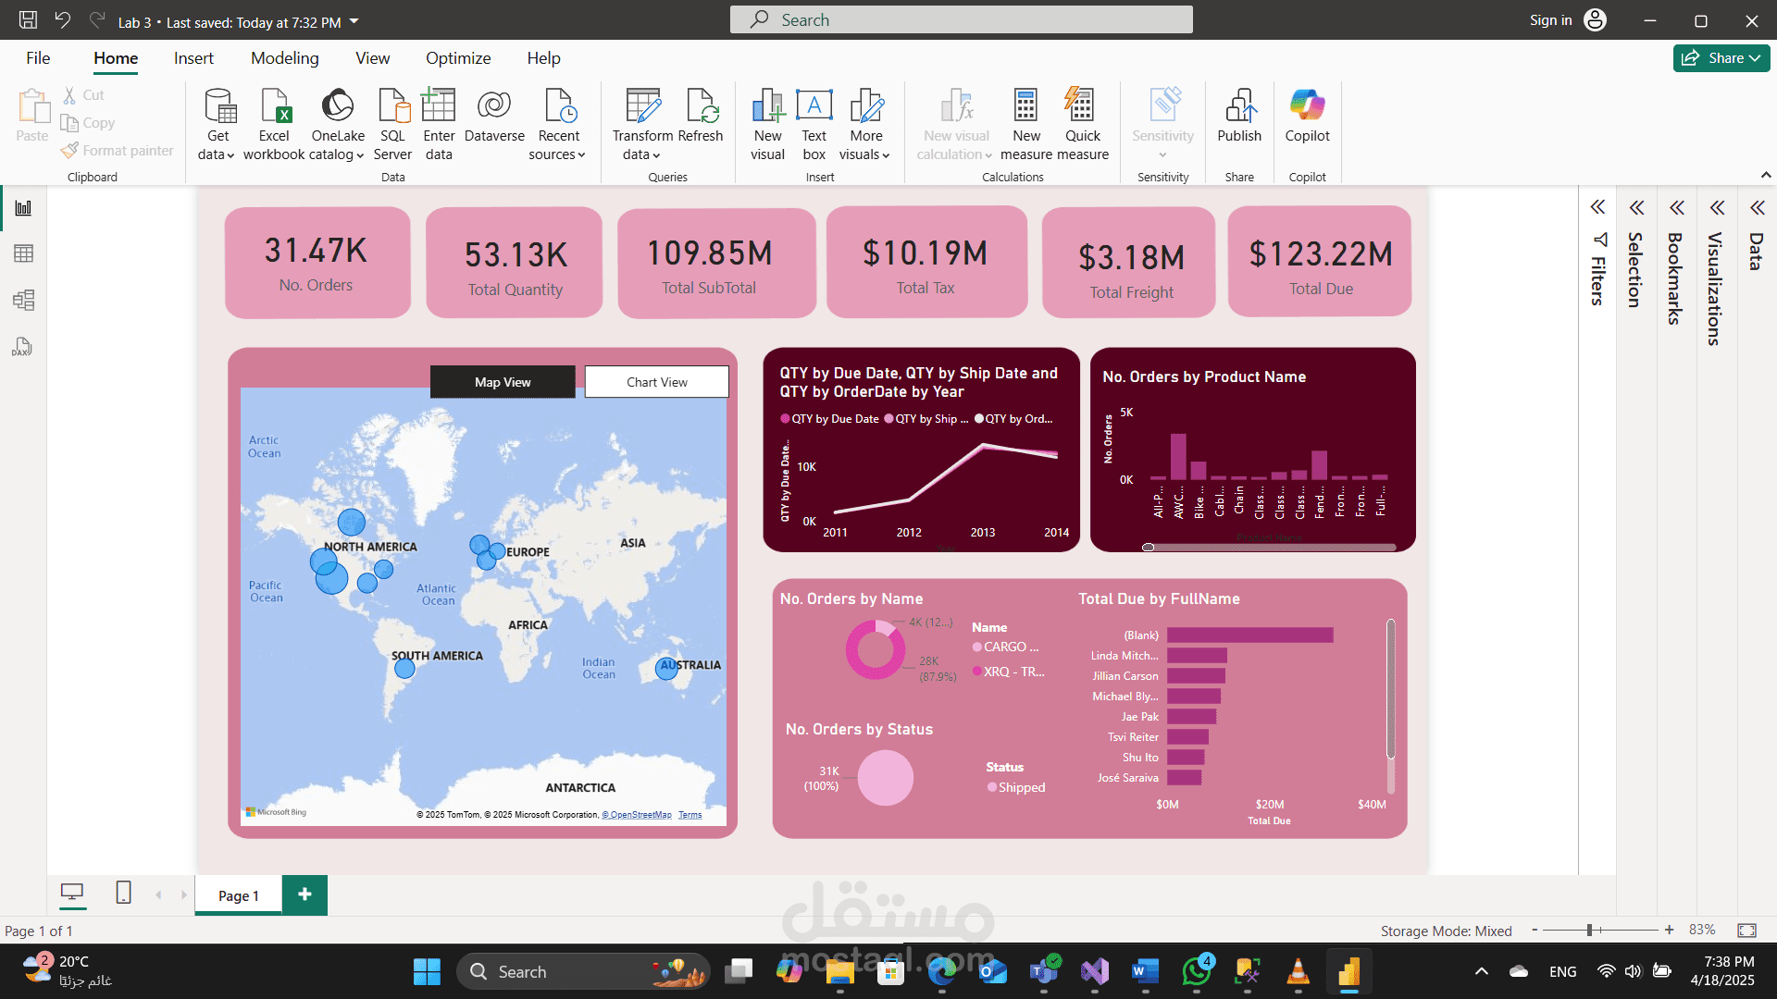Create a New measure

coord(1025,124)
